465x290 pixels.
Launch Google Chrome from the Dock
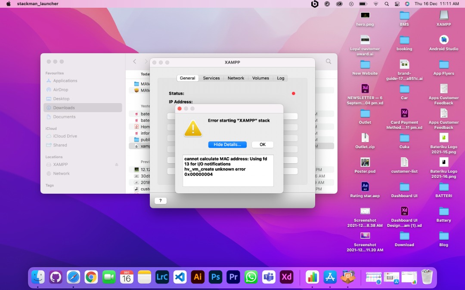(91, 277)
